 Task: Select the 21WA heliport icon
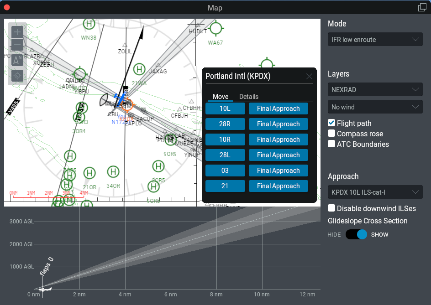pyautogui.click(x=139, y=69)
